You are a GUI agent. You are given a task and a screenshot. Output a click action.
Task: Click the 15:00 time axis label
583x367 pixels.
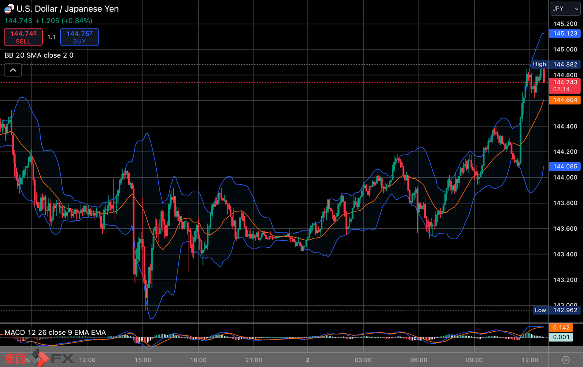[x=143, y=360]
